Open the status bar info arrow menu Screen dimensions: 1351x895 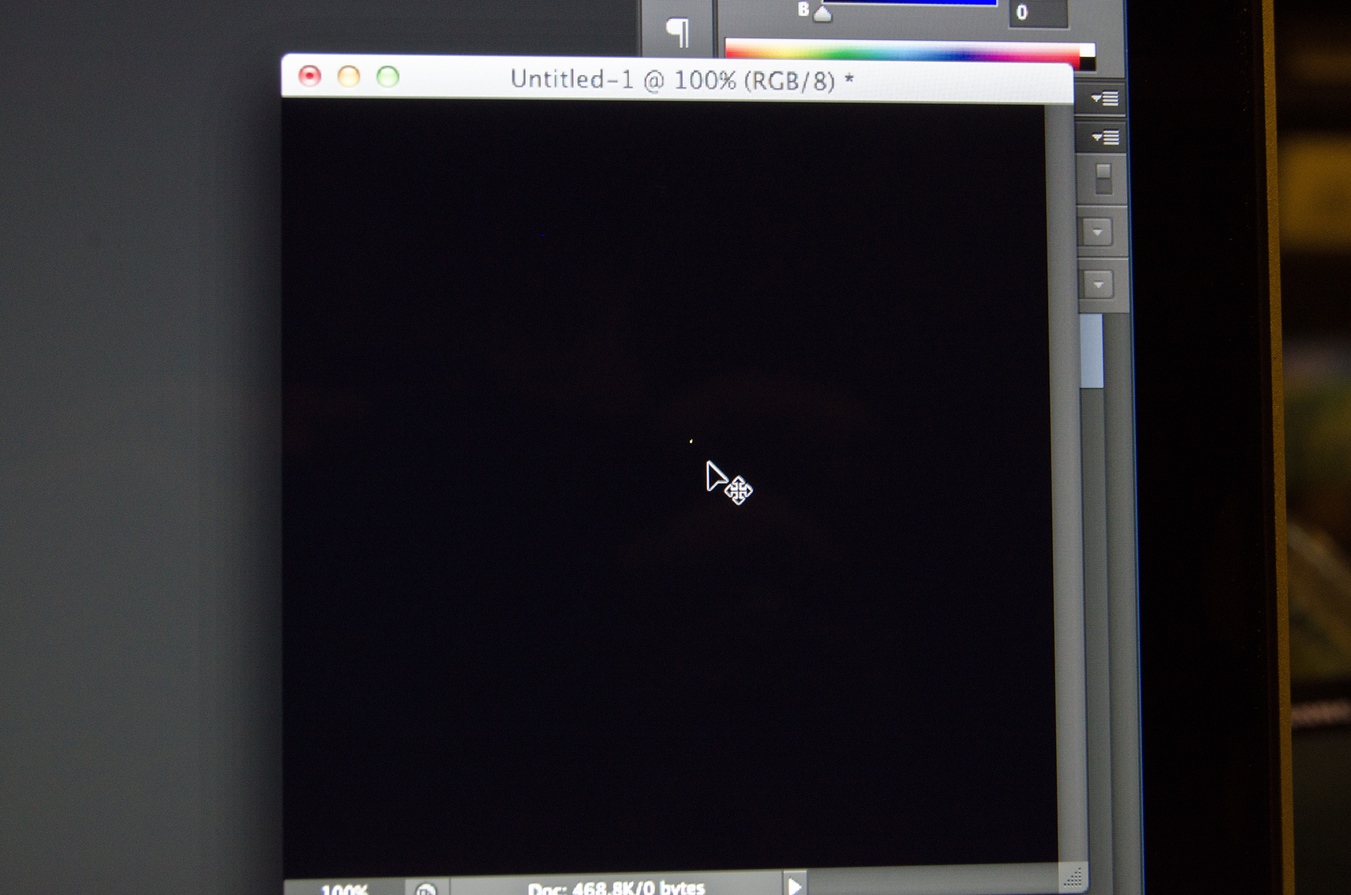point(794,885)
